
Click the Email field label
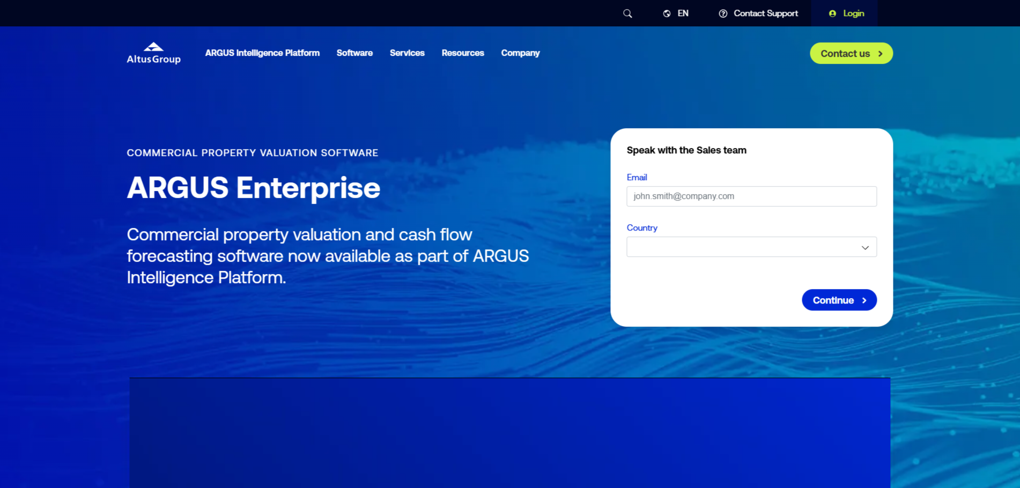coord(637,177)
